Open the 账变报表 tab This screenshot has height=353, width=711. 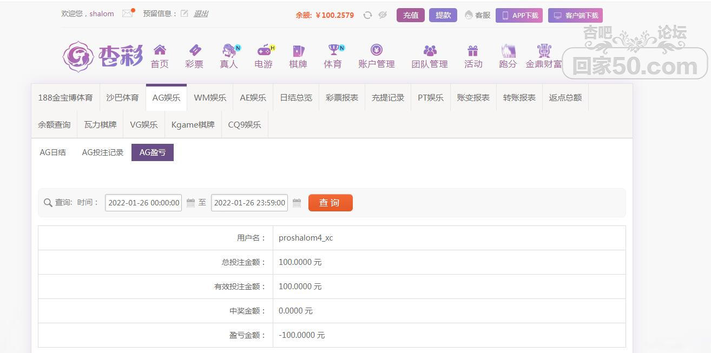click(473, 97)
